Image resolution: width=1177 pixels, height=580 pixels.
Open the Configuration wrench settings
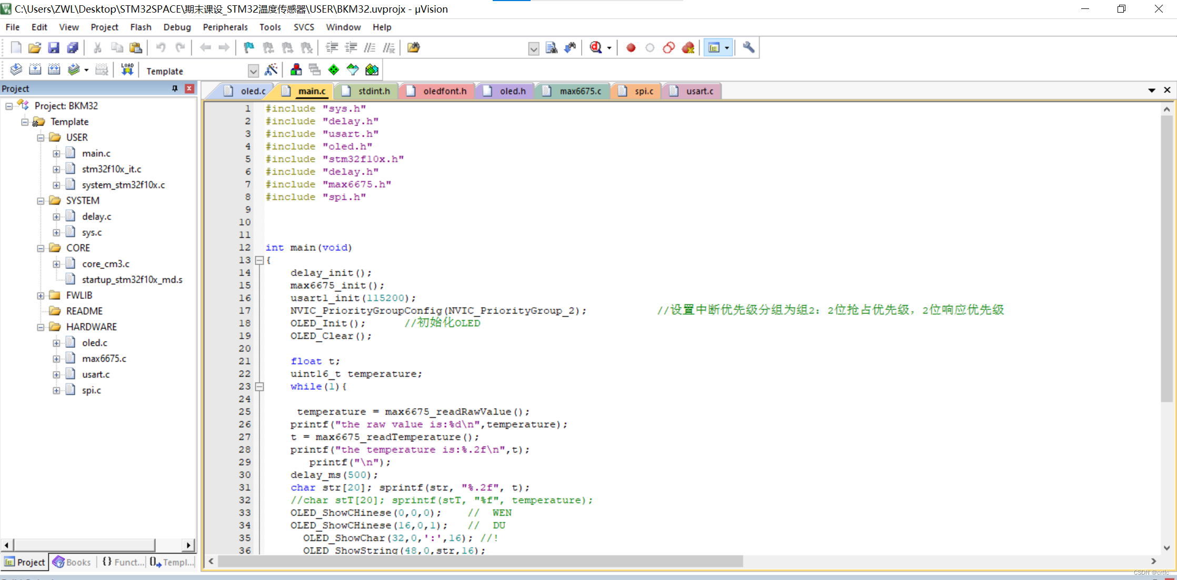click(x=747, y=47)
